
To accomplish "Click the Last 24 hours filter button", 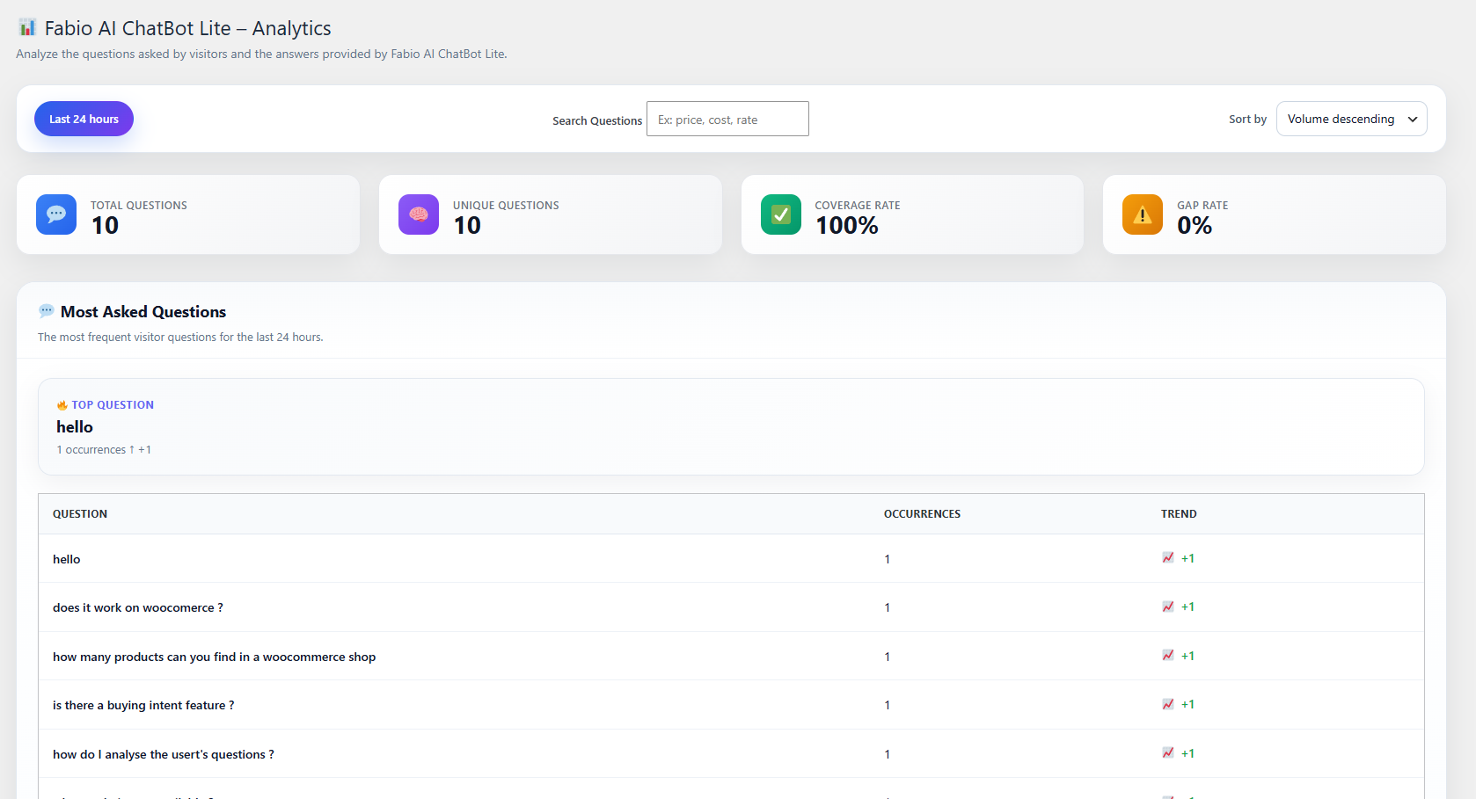I will 84,119.
